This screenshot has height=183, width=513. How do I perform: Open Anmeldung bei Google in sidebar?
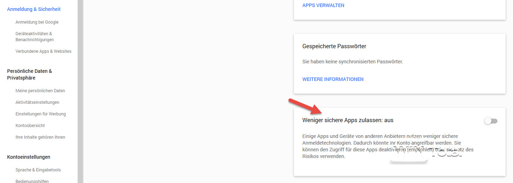[x=37, y=22]
